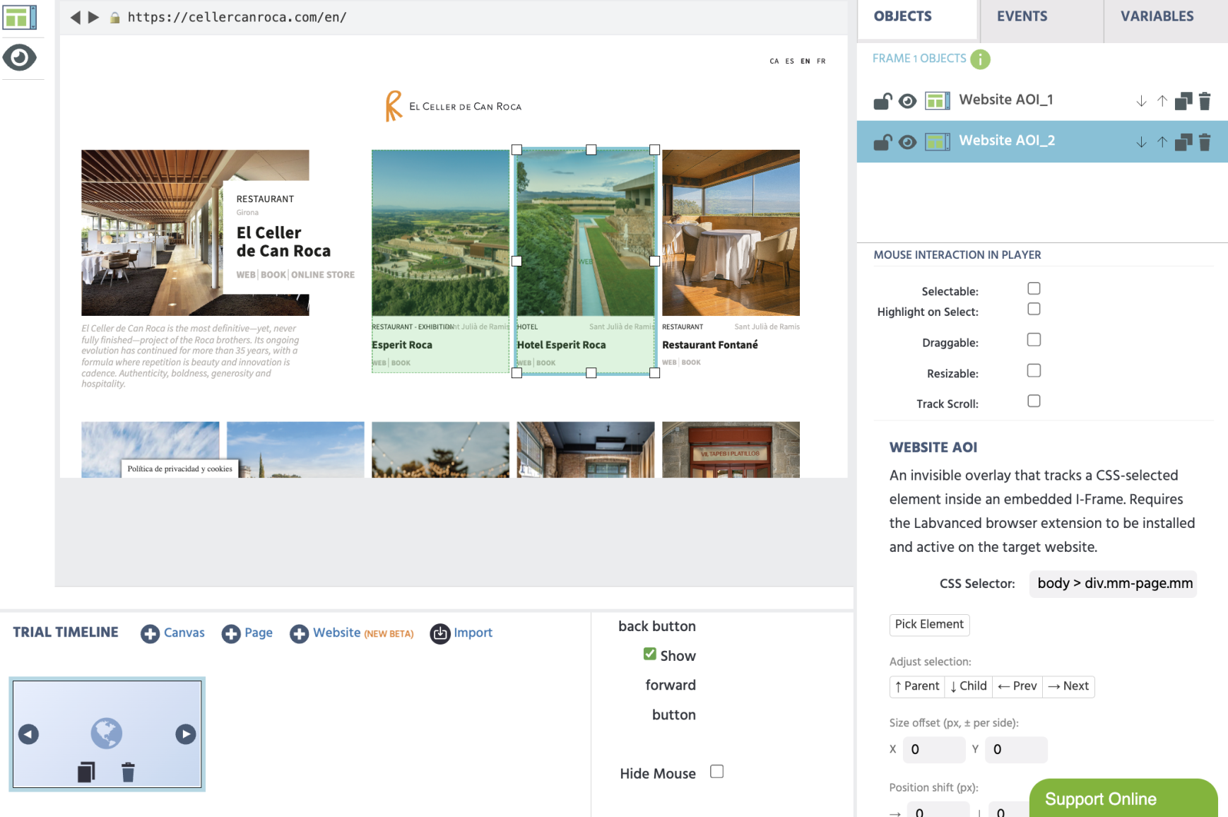Move Website AOI_1 up in order
This screenshot has width=1228, height=817.
(1162, 101)
